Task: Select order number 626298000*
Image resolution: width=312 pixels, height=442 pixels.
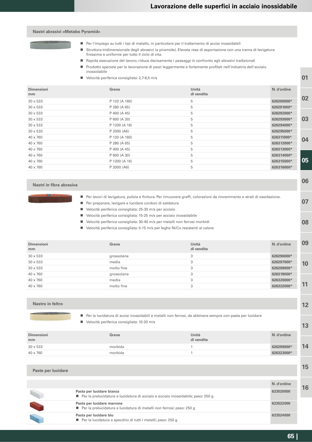Action: (282, 268)
